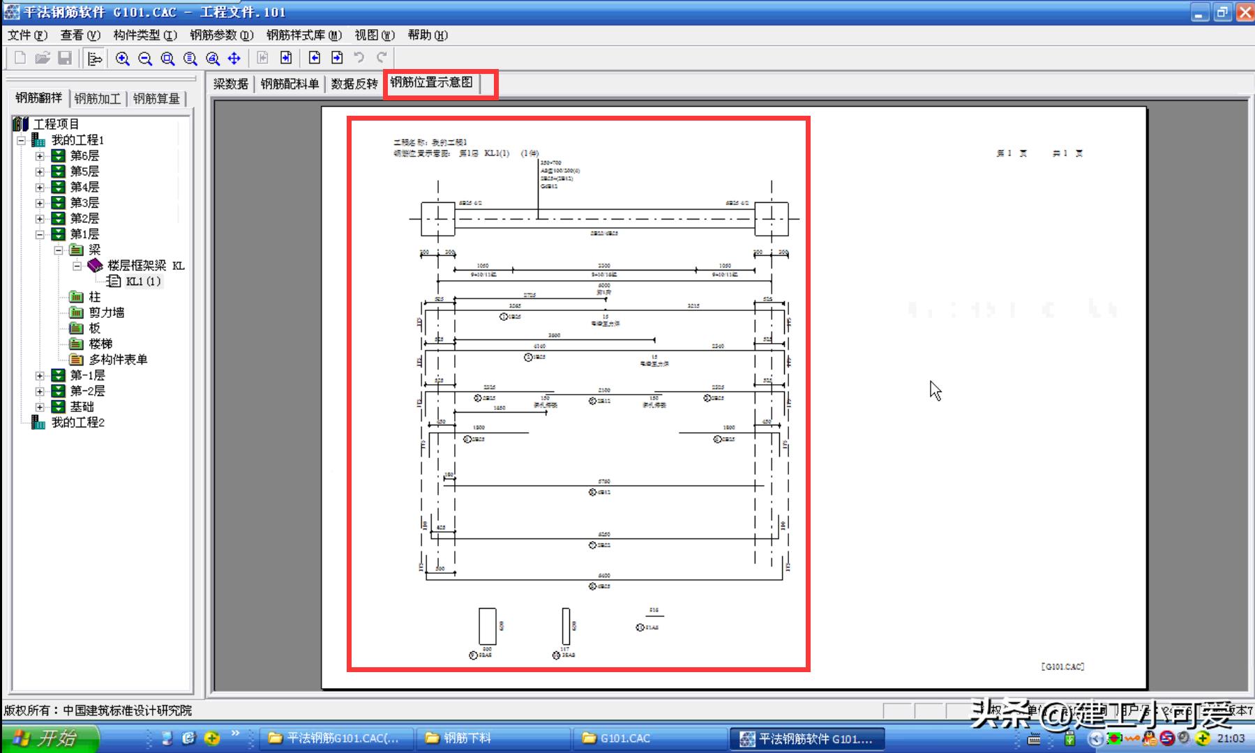Open the 构件类型 menu
Image resolution: width=1255 pixels, height=753 pixels.
point(145,35)
